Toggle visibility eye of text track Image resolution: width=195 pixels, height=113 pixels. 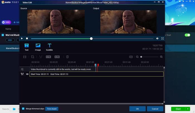pos(27,74)
